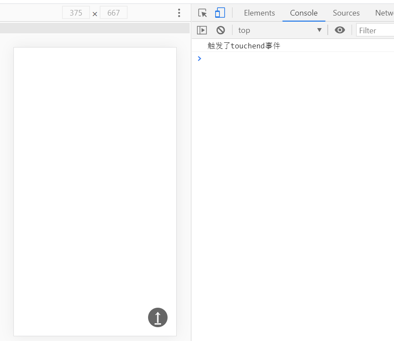Tap the back-to-top arrow button
The image size is (394, 341).
point(158,317)
